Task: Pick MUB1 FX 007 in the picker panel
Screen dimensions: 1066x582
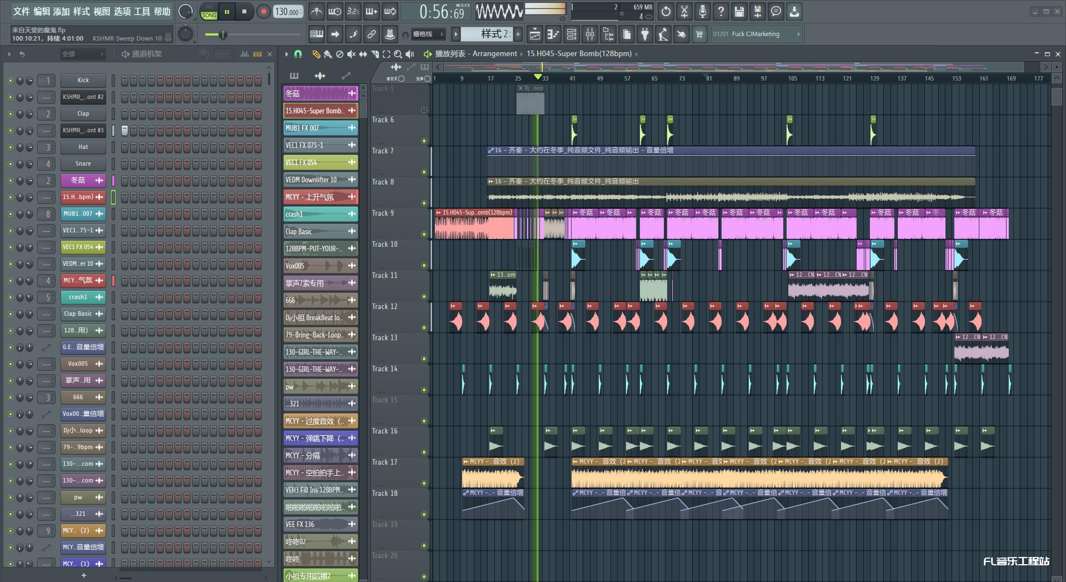Action: tap(321, 128)
